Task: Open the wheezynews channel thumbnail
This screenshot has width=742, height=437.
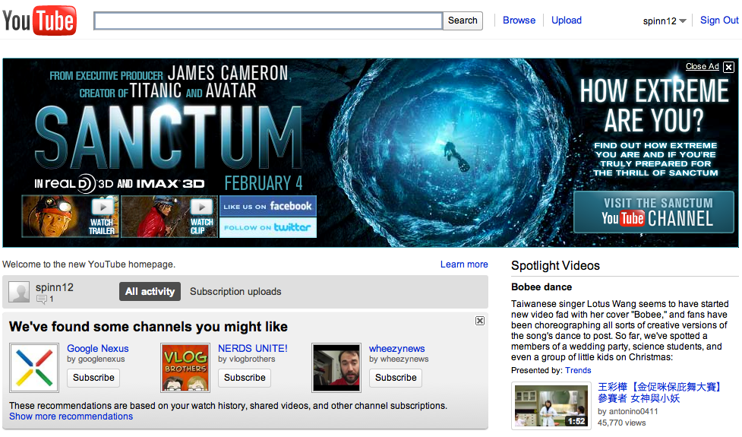Action: point(336,368)
